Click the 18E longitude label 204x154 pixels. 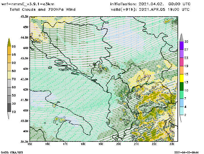pos(83,144)
